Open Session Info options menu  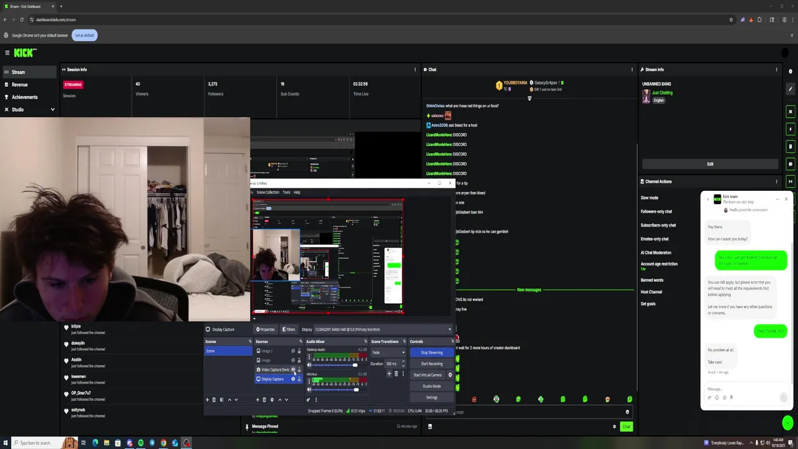[415, 69]
